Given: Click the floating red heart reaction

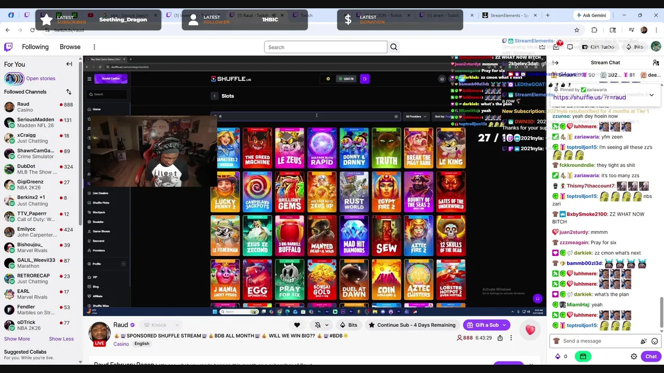Looking at the screenshot, I should click(530, 330).
